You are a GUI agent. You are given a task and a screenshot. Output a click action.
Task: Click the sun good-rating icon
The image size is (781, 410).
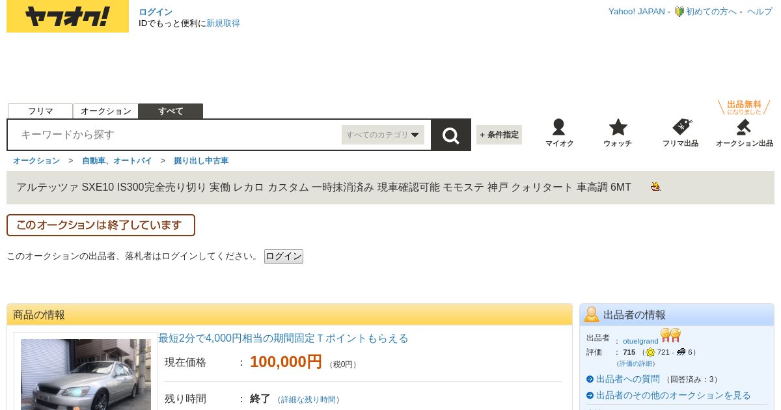650,353
